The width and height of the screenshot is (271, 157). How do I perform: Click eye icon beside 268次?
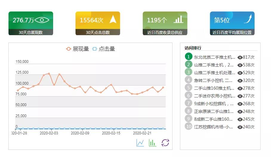click(x=240, y=104)
